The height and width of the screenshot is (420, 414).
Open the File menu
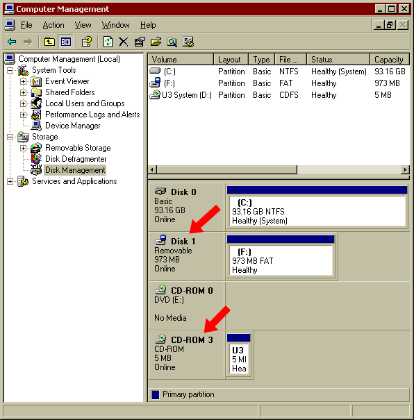click(26, 25)
